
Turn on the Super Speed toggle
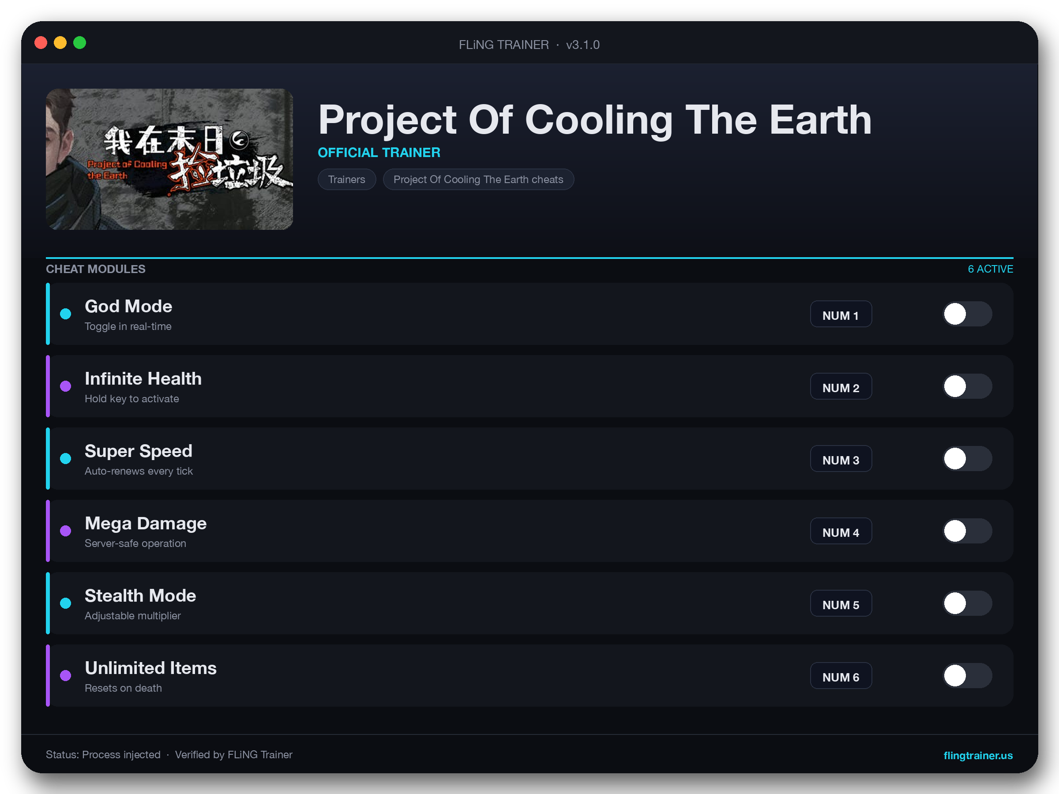pos(967,458)
